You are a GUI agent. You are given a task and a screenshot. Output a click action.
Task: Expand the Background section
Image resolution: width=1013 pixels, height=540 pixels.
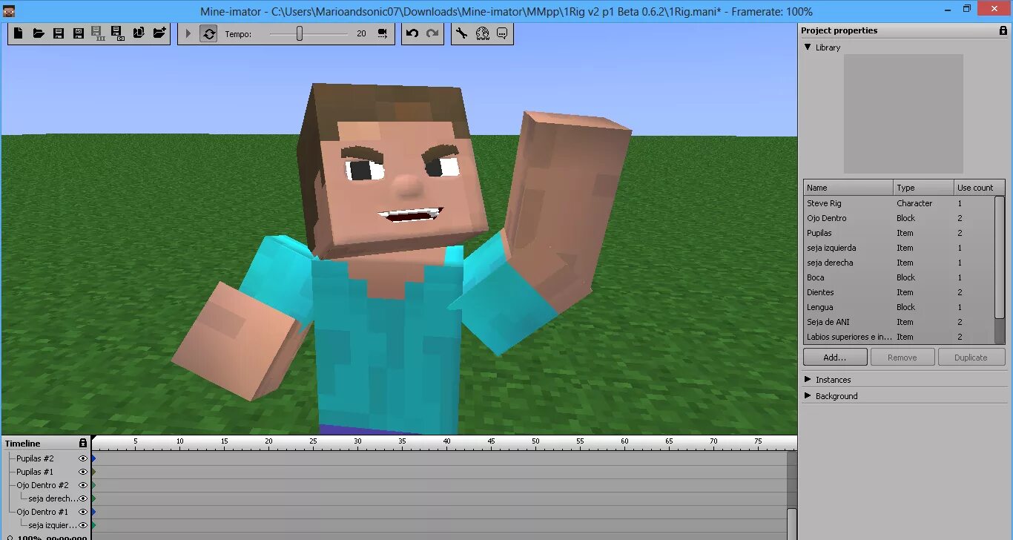(x=808, y=395)
